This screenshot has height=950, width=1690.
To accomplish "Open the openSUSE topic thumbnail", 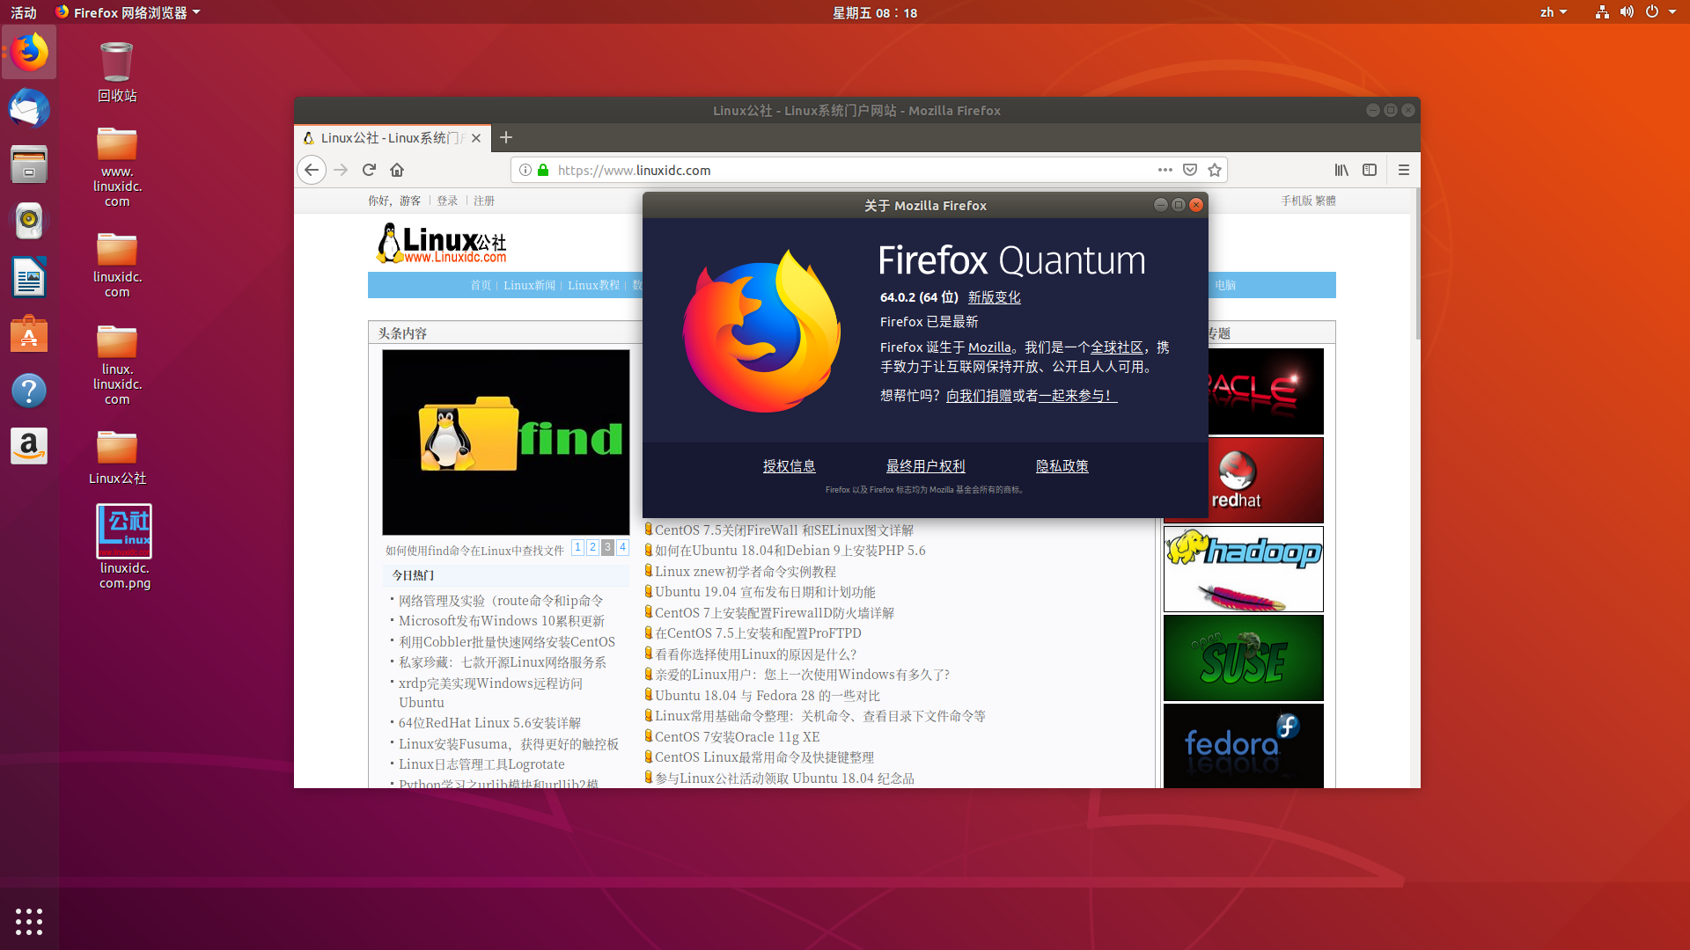I will point(1244,658).
